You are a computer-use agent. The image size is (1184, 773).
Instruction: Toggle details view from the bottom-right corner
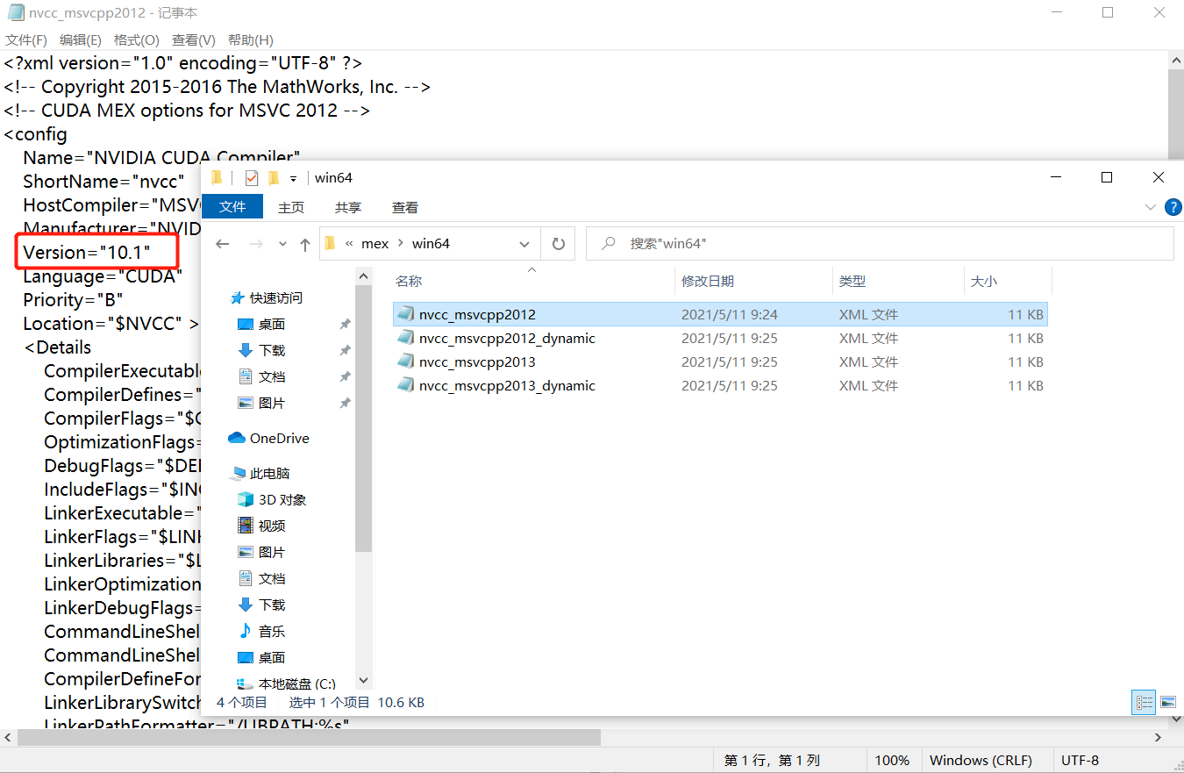(1144, 702)
